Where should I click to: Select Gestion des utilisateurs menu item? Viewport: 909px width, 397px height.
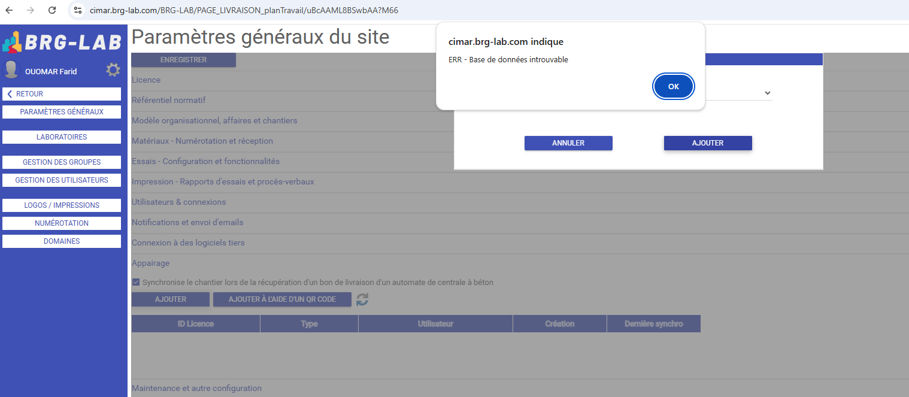(x=62, y=180)
